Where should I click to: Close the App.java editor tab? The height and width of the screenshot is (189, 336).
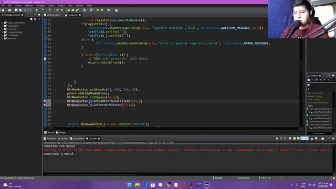pos(80,15)
